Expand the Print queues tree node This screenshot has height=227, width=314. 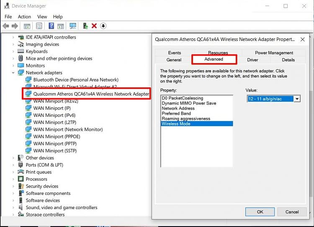tap(13, 172)
